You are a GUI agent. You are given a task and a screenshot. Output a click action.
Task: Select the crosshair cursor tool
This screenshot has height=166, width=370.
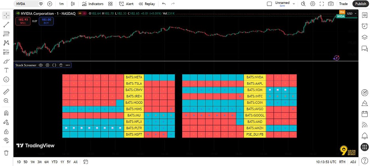pos(6,15)
